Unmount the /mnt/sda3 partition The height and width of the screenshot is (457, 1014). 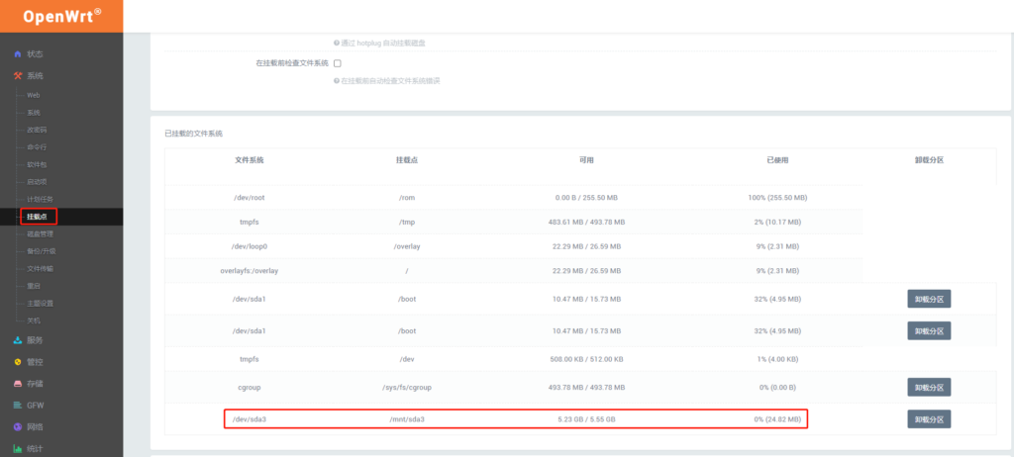tap(928, 419)
